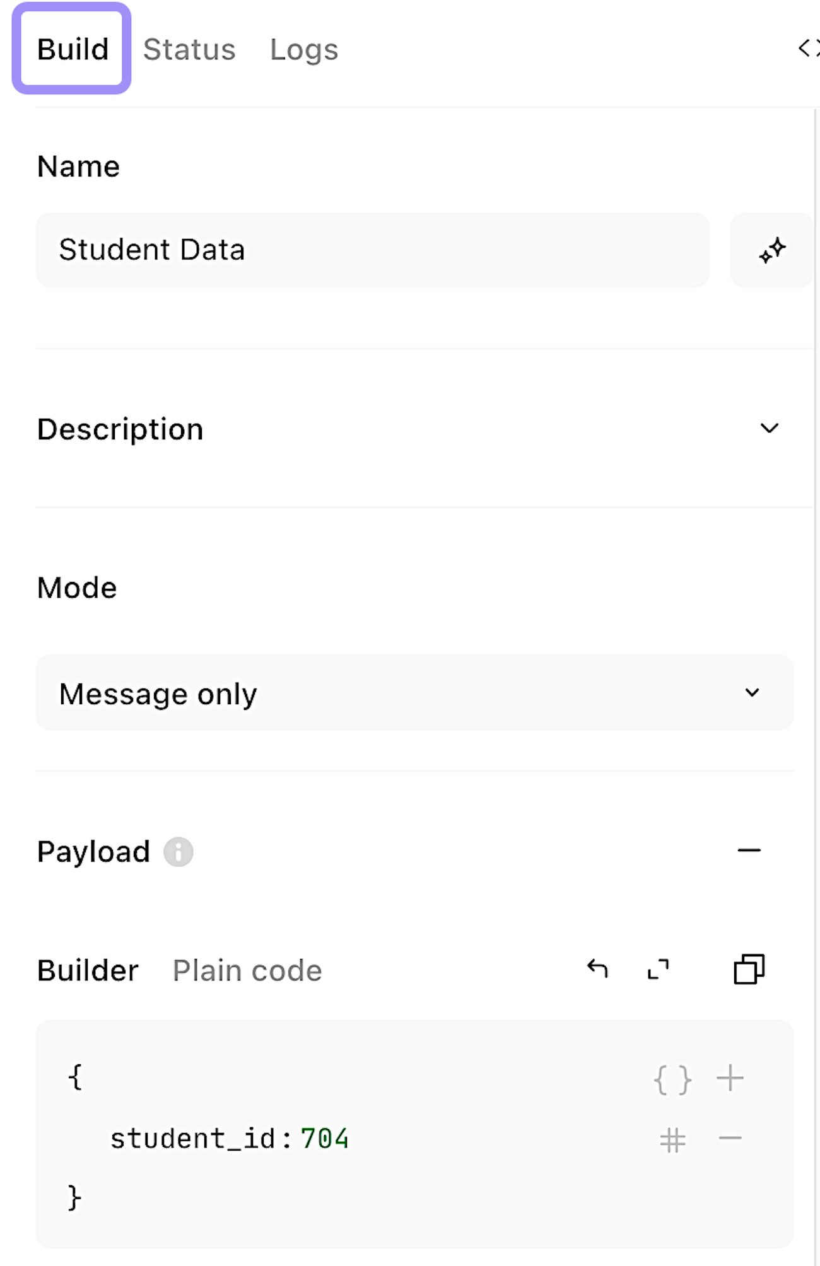
Task: Collapse the Payload section
Action: pos(749,851)
